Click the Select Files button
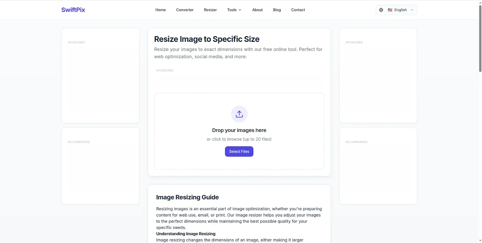Viewport: 482px width, 243px height. [239, 151]
